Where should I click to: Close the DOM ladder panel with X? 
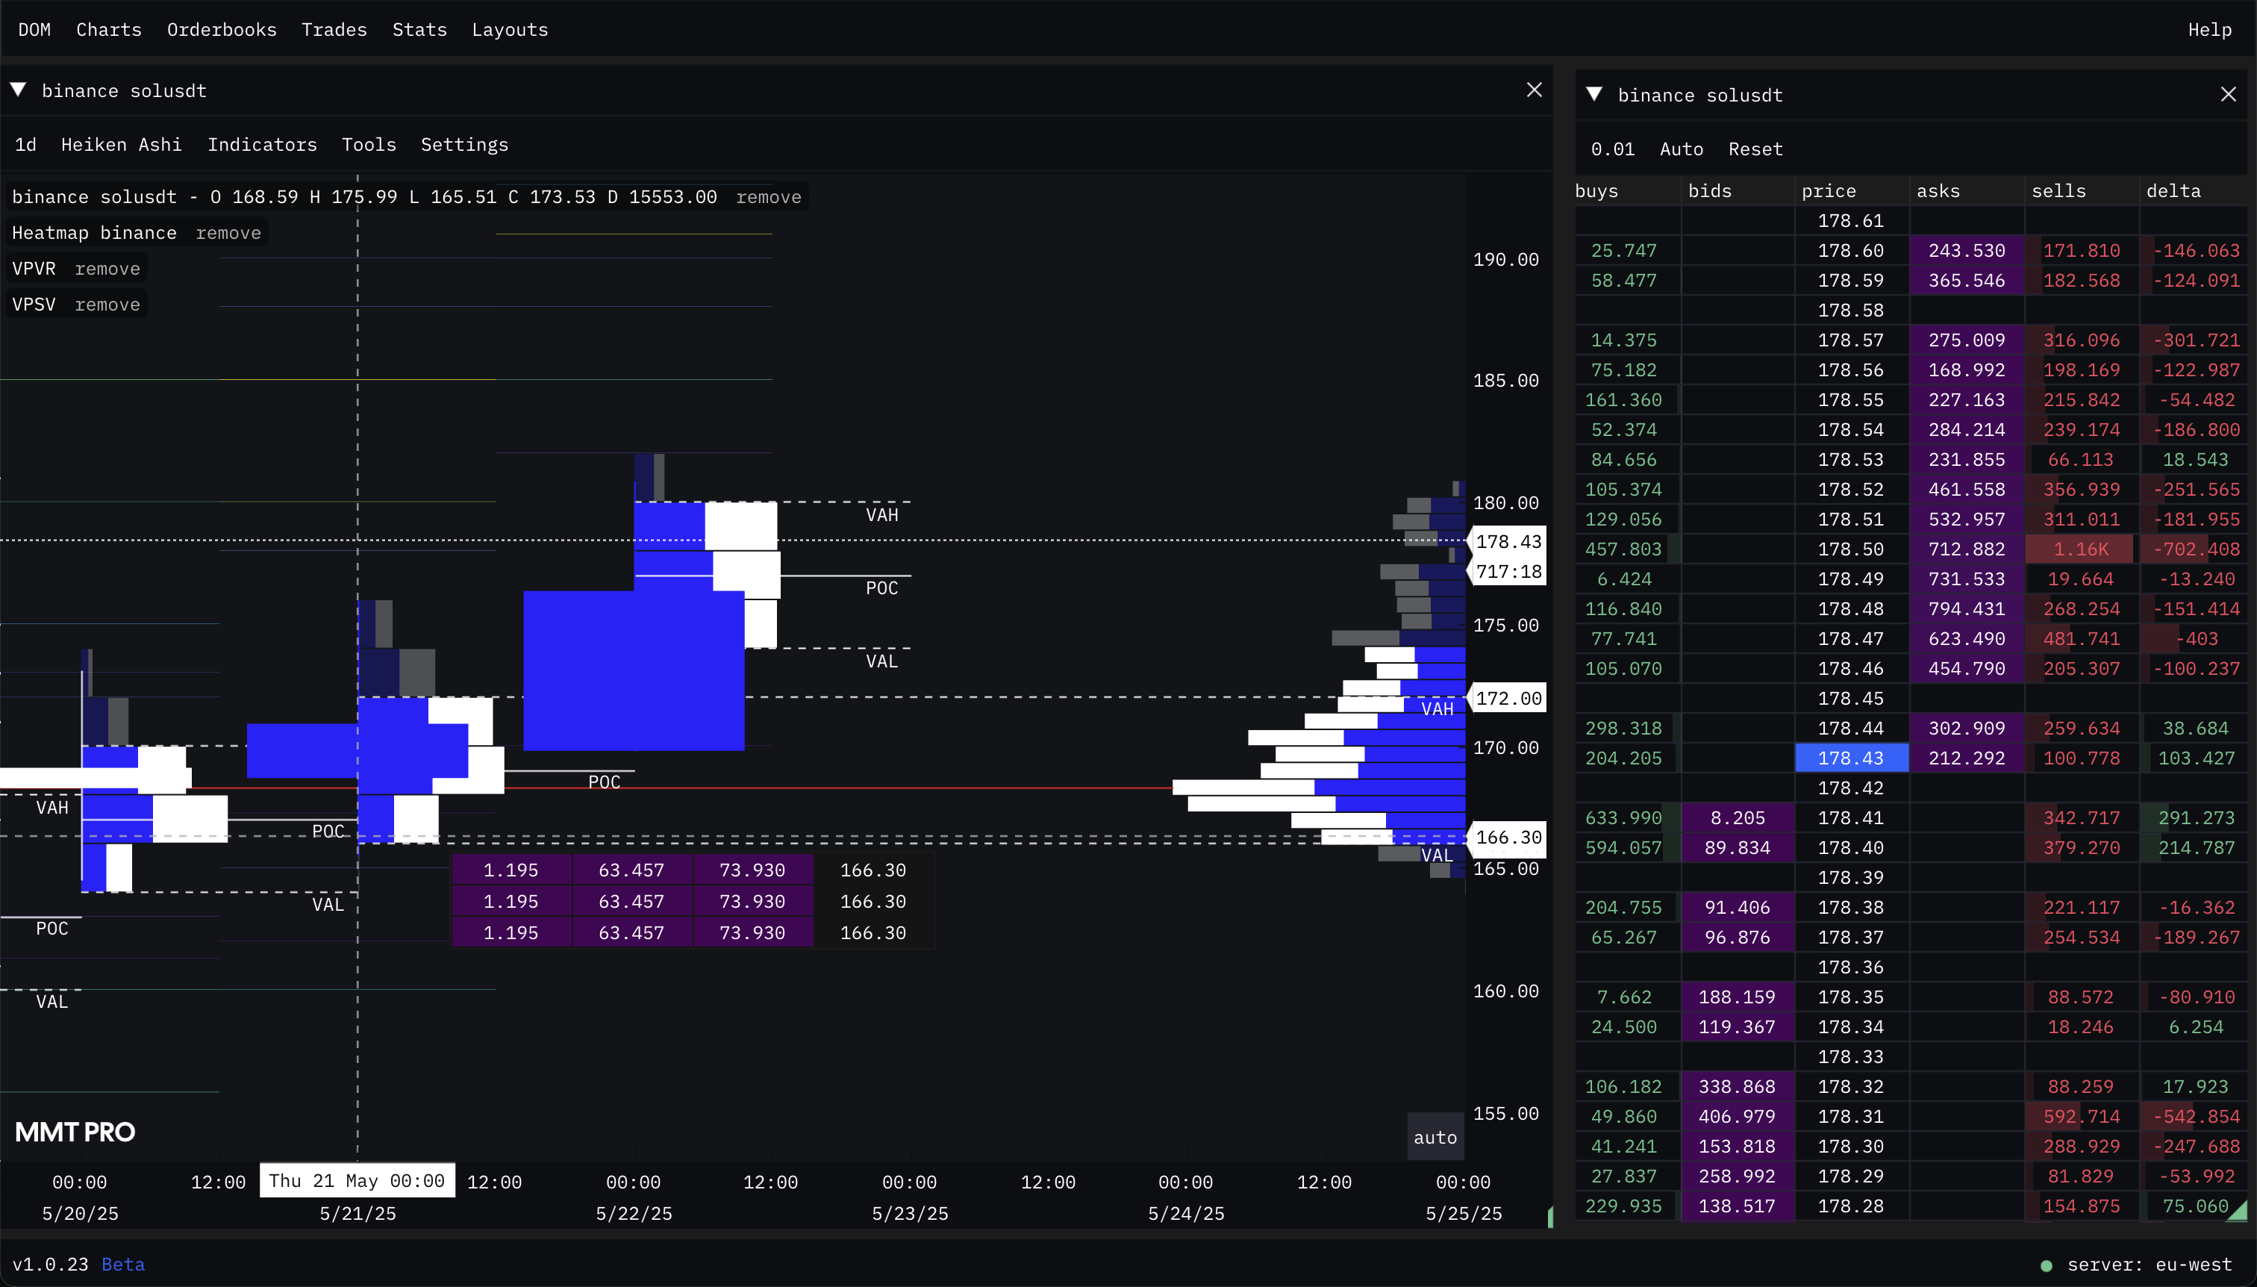2228,95
